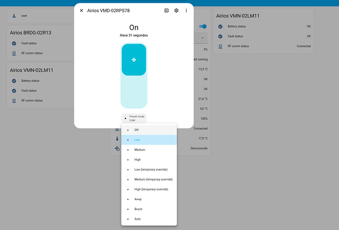The image size is (339, 230).
Task: Click thermometer icon beside 17,9 °C
Action: coord(117,138)
